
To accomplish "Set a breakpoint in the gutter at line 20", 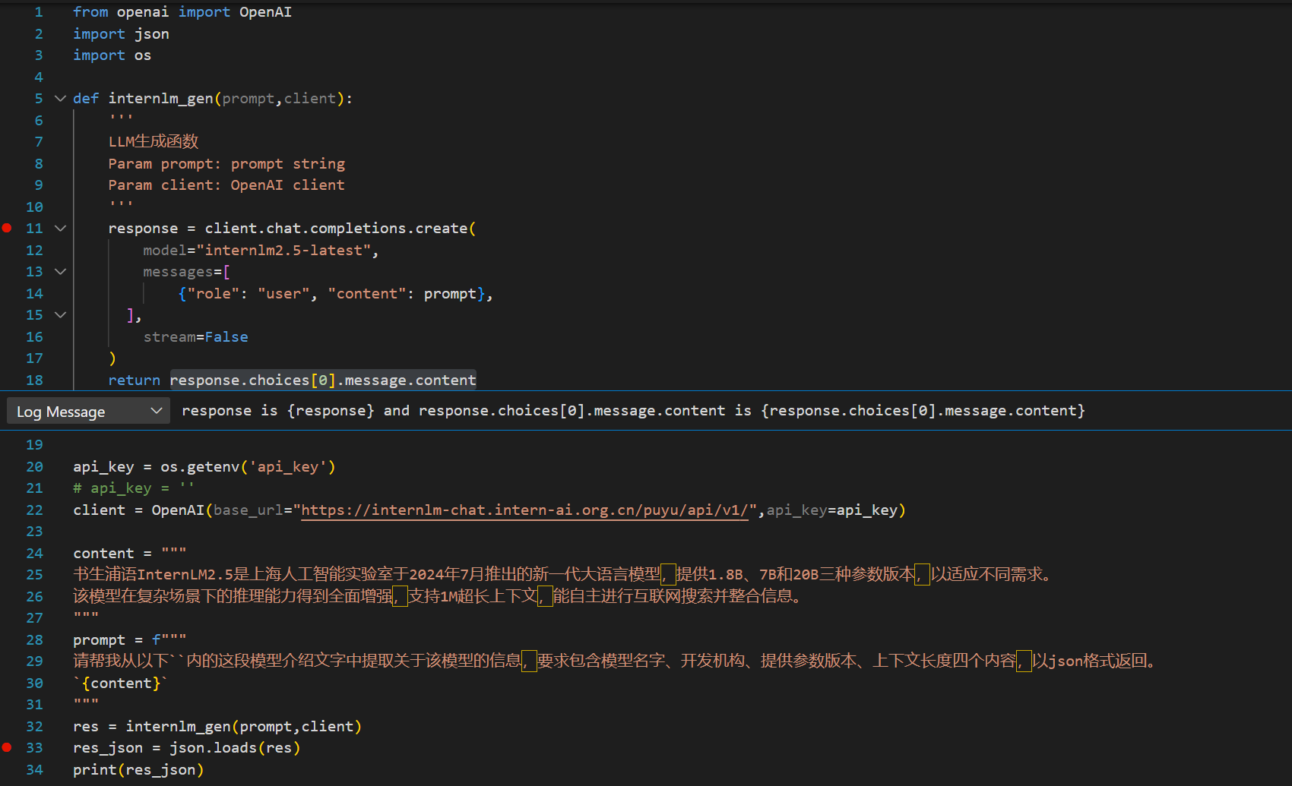I will tap(7, 466).
